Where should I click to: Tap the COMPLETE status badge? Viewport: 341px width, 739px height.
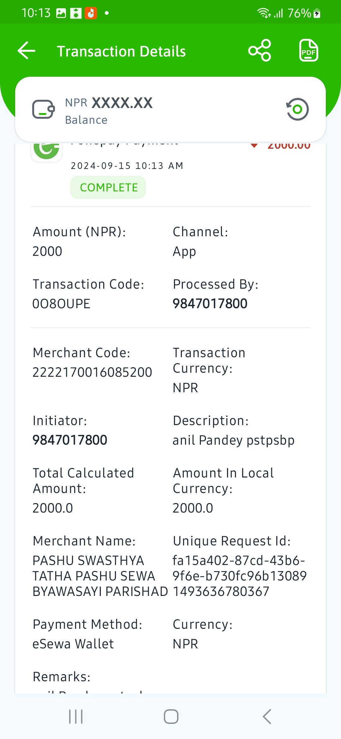coord(108,187)
